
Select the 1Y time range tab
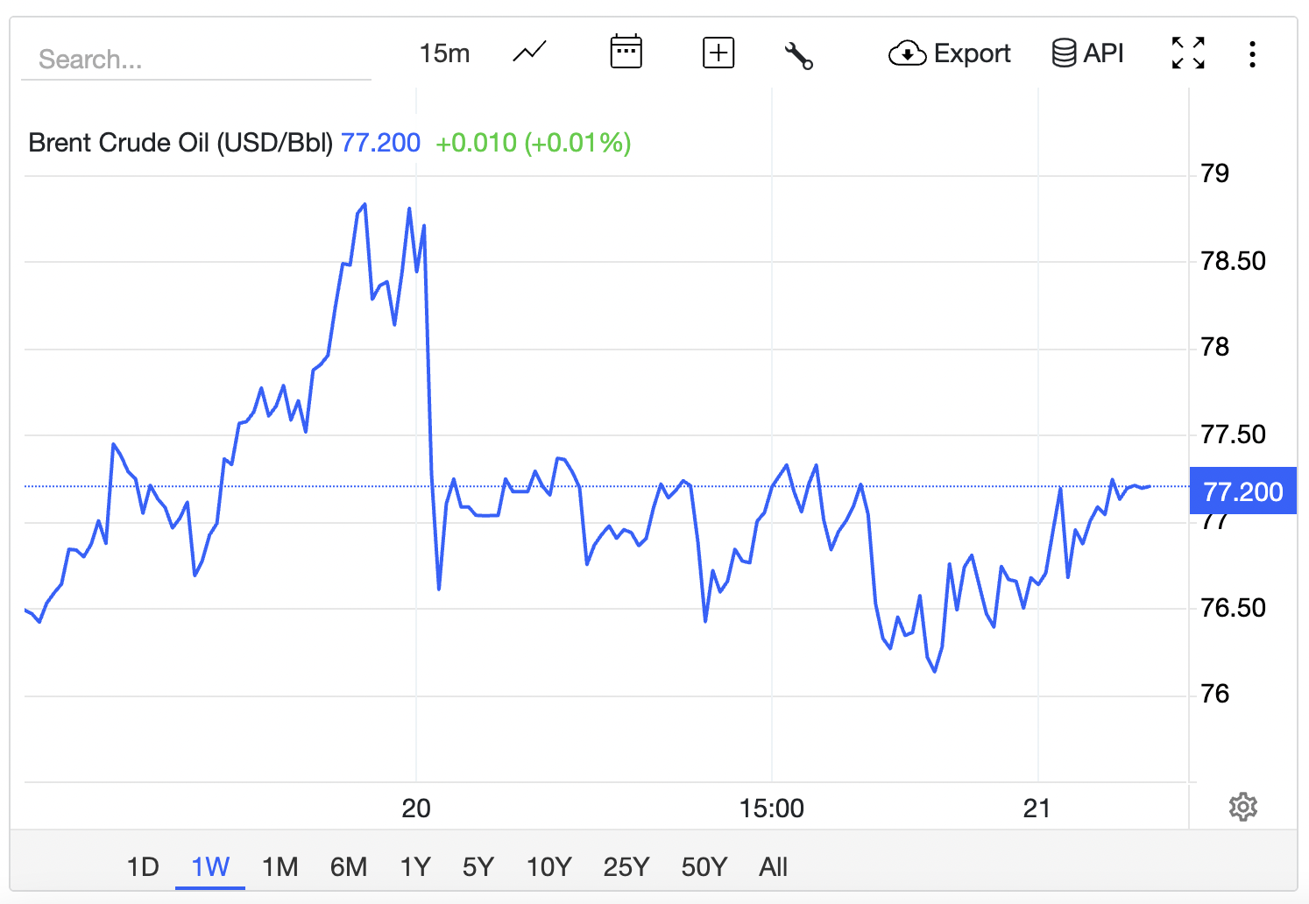click(415, 867)
